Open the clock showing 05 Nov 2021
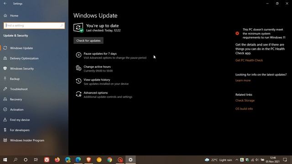 pos(273,160)
